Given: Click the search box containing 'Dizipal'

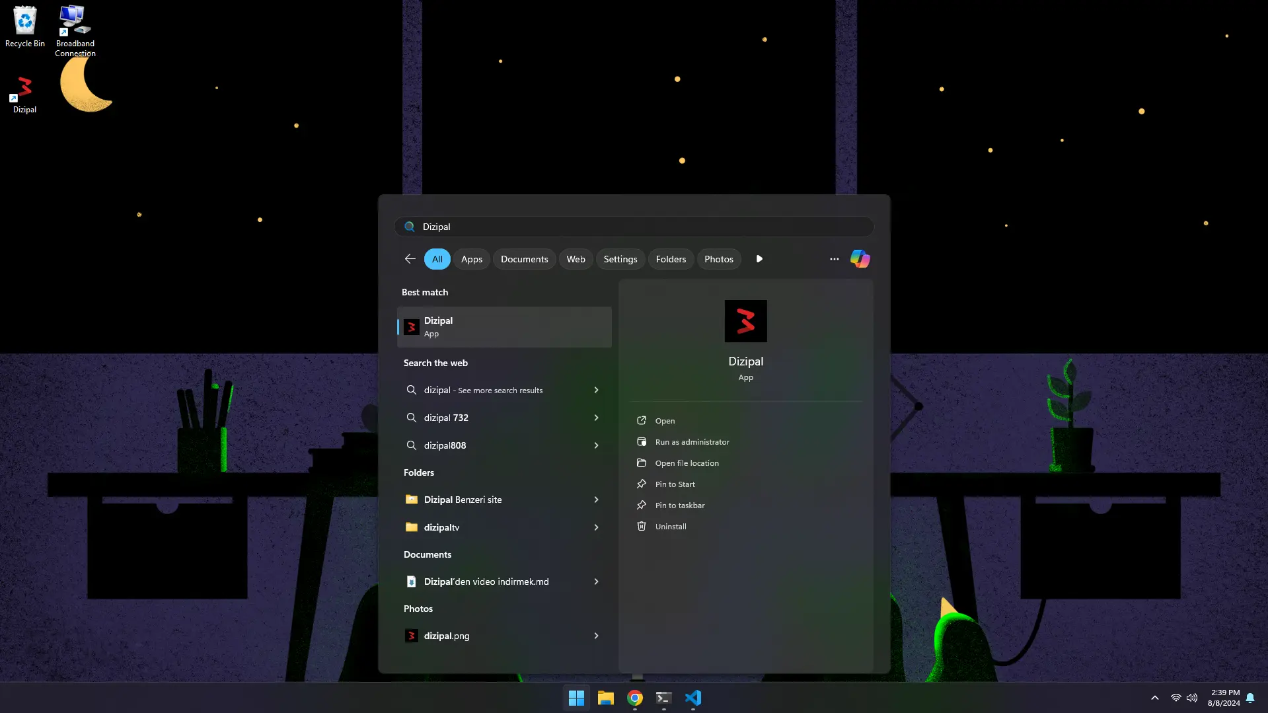Looking at the screenshot, I should [634, 227].
